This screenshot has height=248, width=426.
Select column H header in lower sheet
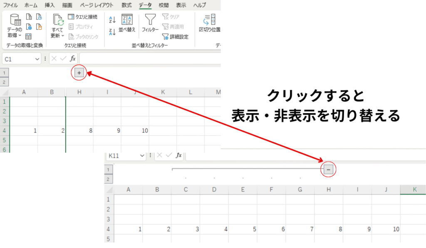329,189
